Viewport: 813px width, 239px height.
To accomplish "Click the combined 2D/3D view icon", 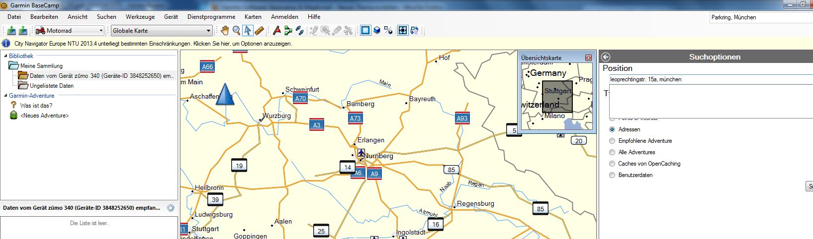I will coord(388,31).
